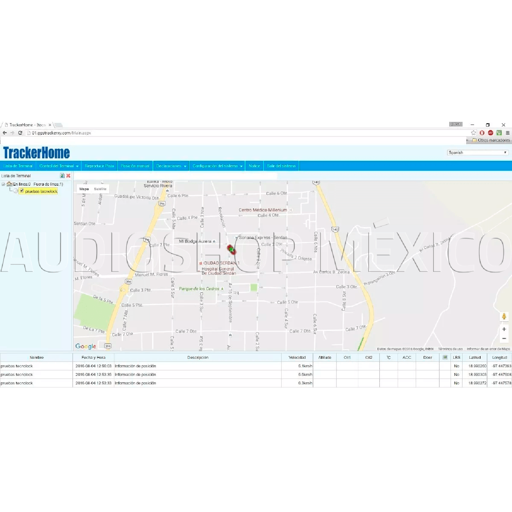Reload the page with browser refresh icon
Image resolution: width=512 pixels, height=512 pixels.
click(20, 133)
